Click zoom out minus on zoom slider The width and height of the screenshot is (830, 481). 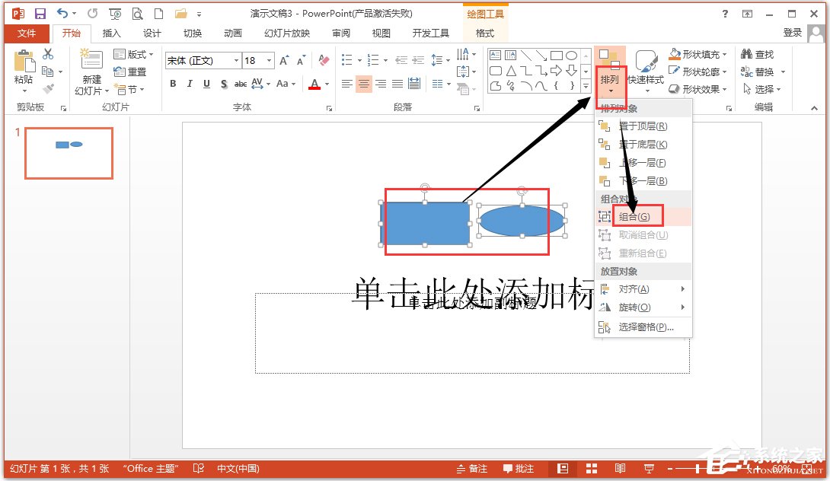pyautogui.click(x=669, y=469)
